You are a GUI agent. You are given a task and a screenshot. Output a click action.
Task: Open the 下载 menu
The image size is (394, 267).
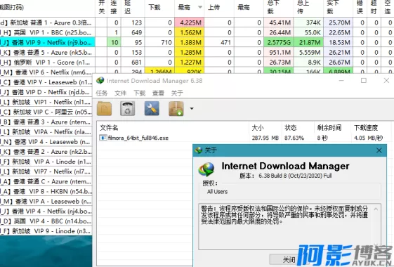click(x=140, y=93)
